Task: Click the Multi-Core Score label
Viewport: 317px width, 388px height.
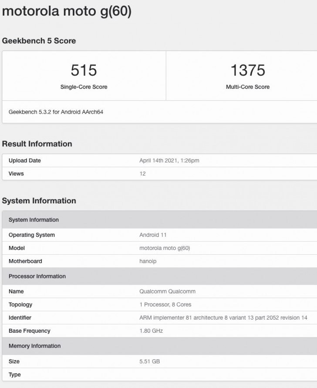Action: click(248, 87)
